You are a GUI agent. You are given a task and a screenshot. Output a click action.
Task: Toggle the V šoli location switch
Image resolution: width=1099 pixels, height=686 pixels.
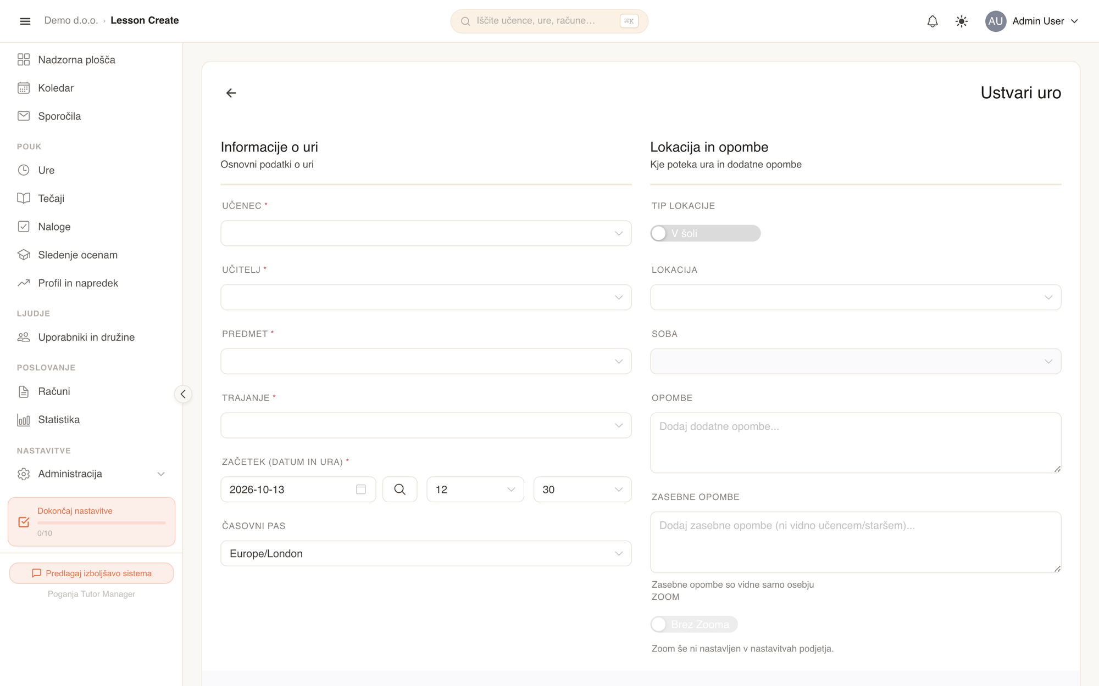[706, 233]
